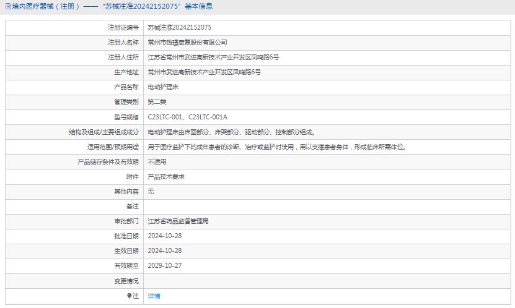Select the approval date 2024-10-28 beside 批准日期

click(164, 236)
